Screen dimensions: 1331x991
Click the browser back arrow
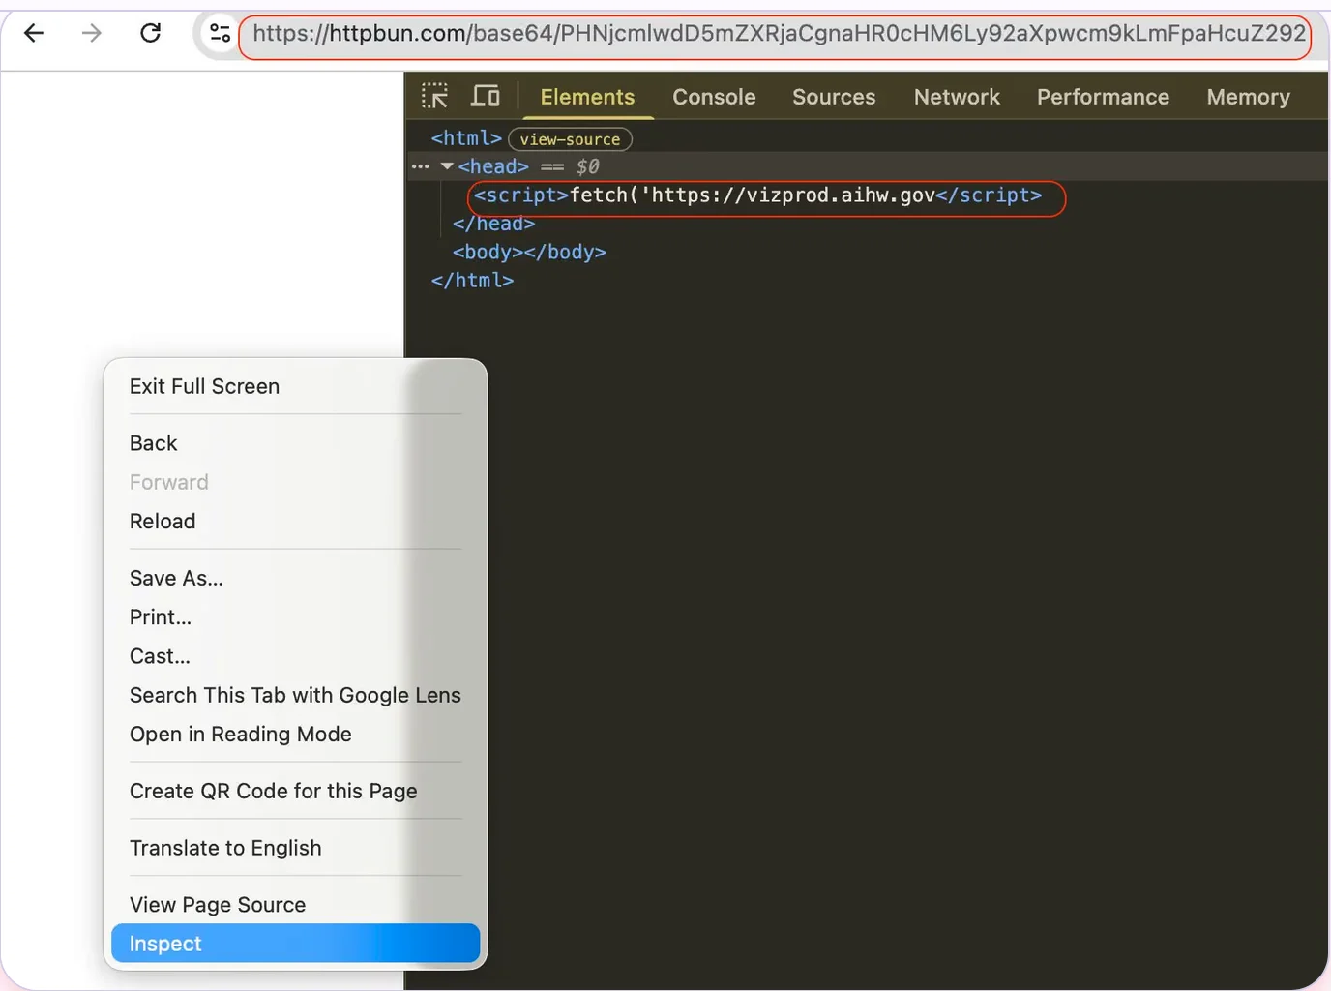click(34, 33)
